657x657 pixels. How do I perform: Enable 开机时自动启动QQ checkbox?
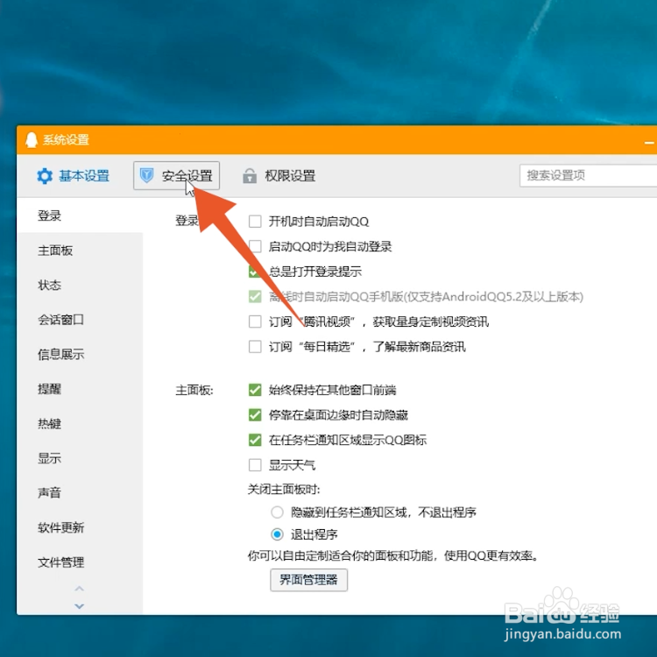(255, 222)
